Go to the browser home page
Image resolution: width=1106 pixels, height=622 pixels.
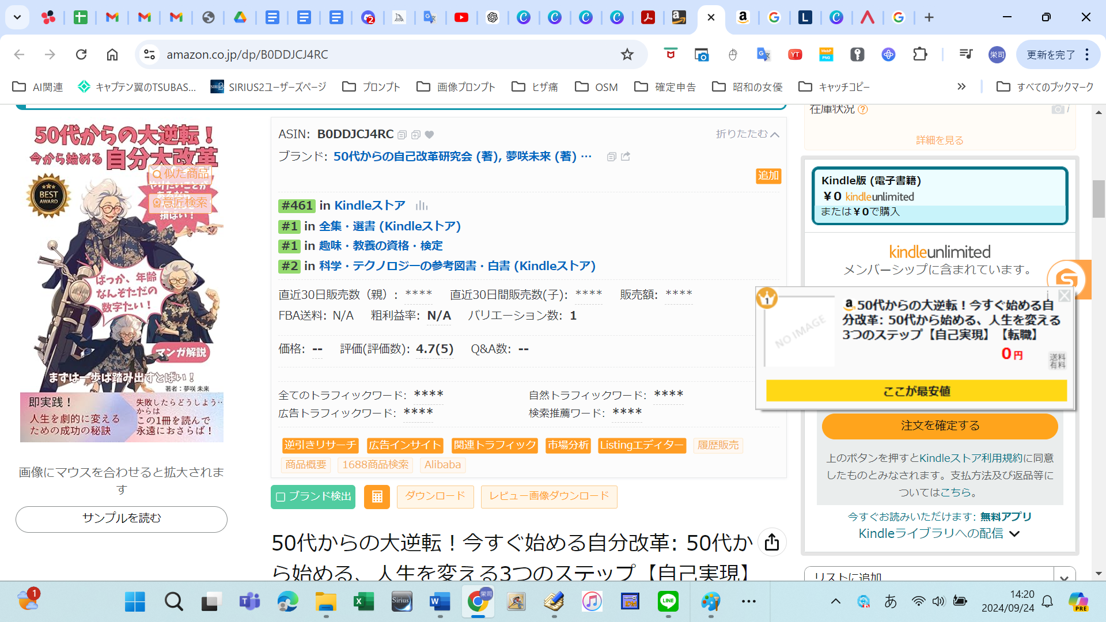pyautogui.click(x=112, y=54)
